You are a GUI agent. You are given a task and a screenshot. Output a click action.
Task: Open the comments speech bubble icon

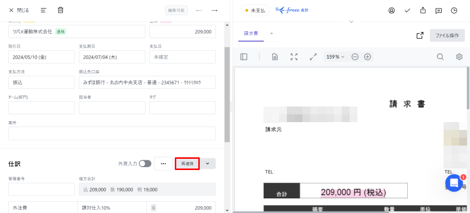439,10
